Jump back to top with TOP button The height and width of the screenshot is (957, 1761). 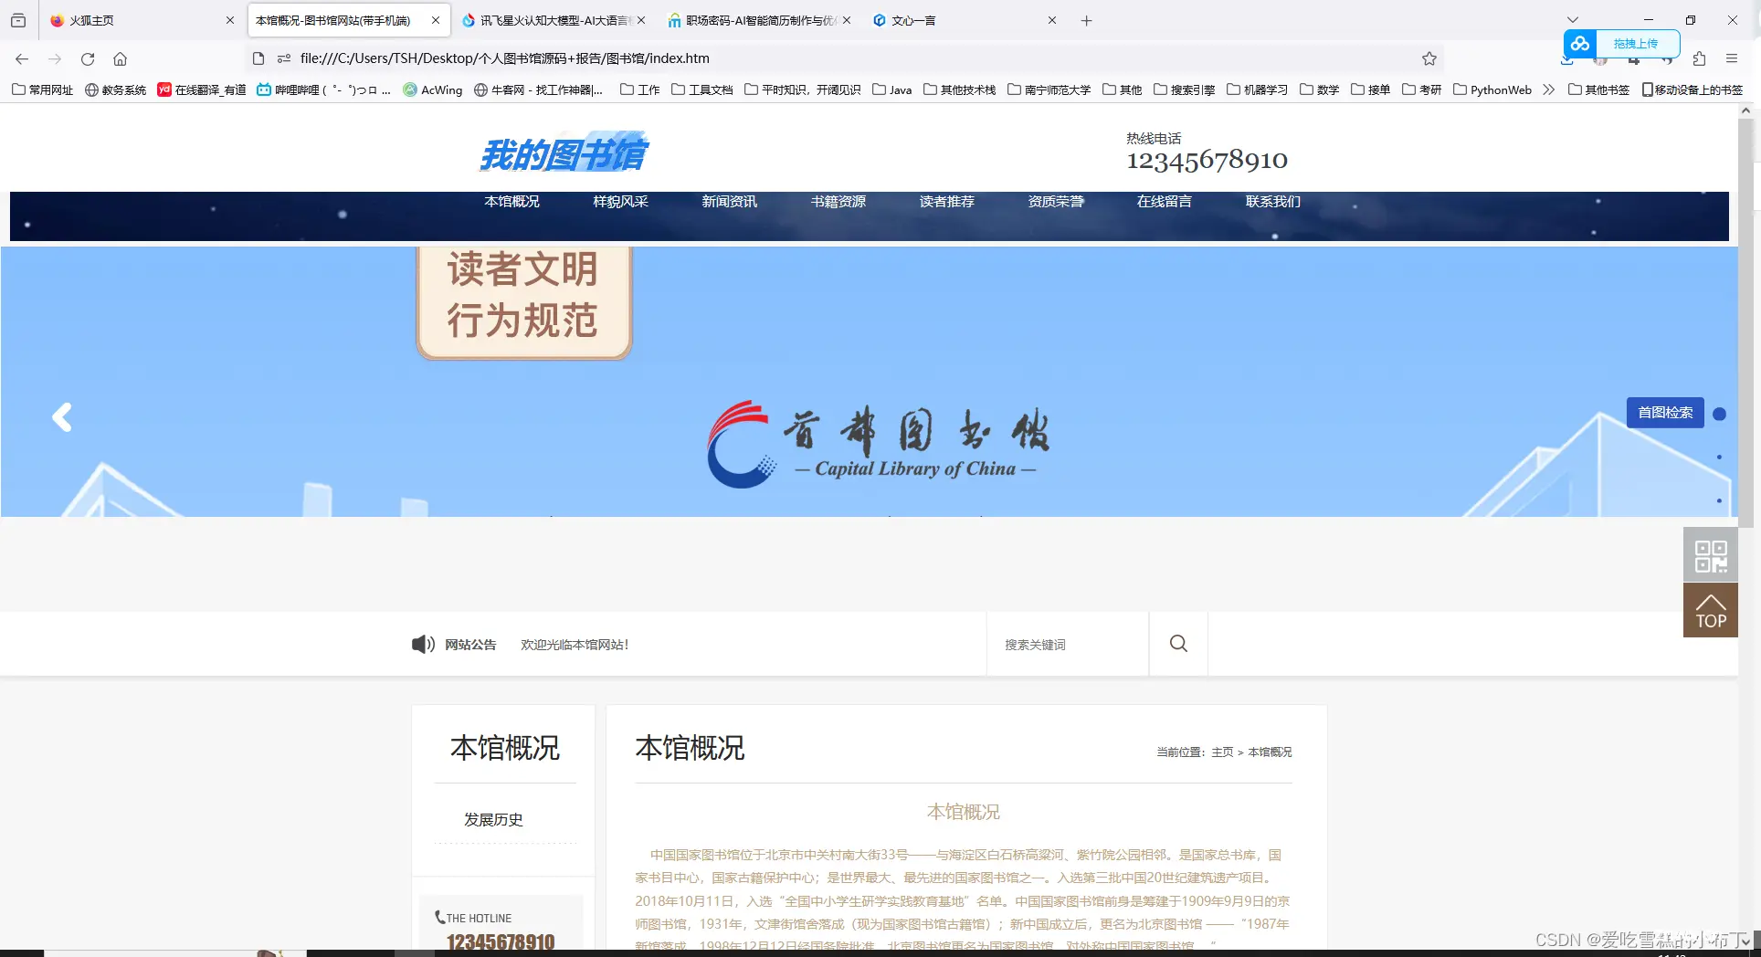1711,611
